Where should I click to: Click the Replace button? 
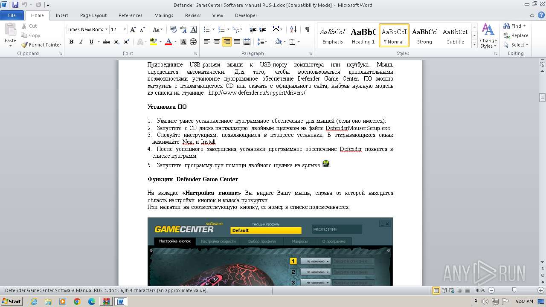pyautogui.click(x=516, y=35)
